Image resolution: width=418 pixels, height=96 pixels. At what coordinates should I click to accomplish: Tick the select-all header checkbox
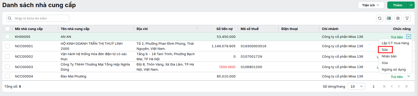(7, 29)
